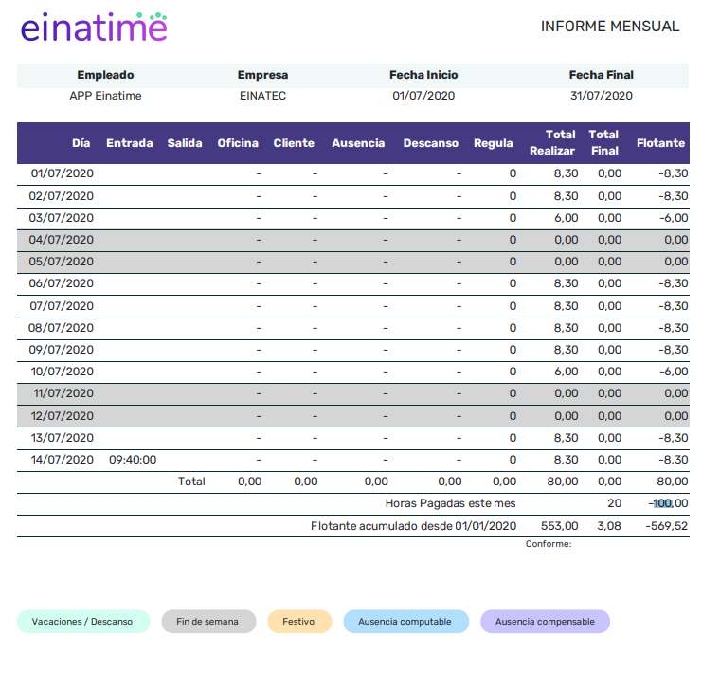Click the Entrada column header
The width and height of the screenshot is (720, 691).
[129, 143]
